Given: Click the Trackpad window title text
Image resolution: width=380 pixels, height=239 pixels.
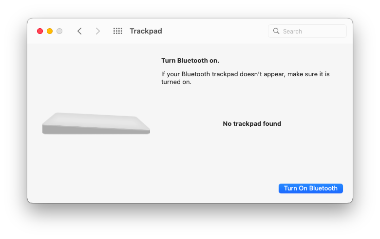Looking at the screenshot, I should click(146, 31).
